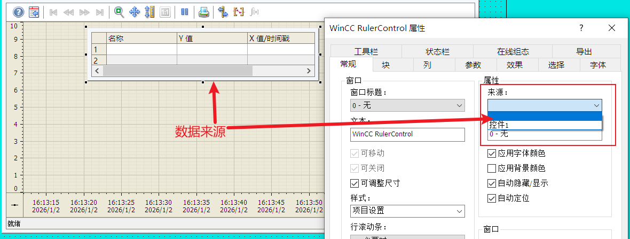Uncheck 应用字体颜色 checkbox
The width and height of the screenshot is (630, 239).
pyautogui.click(x=491, y=153)
